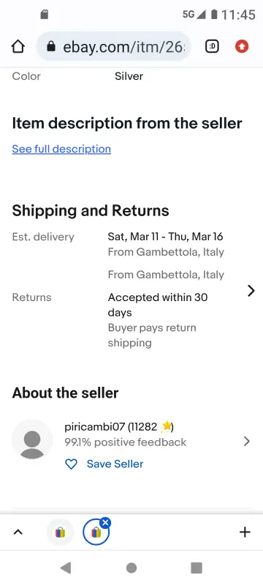Select the active eBay tab icon

click(96, 533)
